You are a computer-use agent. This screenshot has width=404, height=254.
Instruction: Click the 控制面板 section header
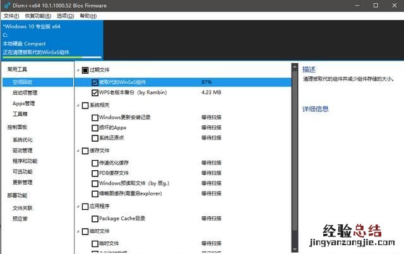(x=17, y=127)
